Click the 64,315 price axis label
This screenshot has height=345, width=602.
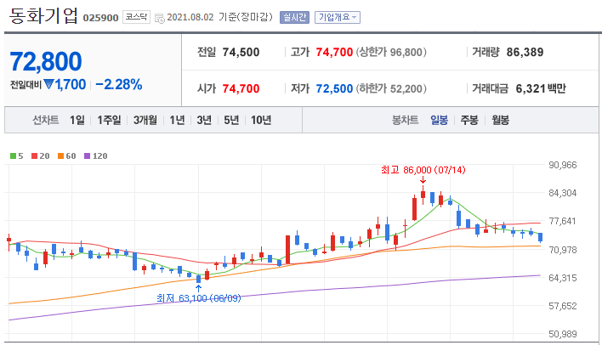pos(562,278)
